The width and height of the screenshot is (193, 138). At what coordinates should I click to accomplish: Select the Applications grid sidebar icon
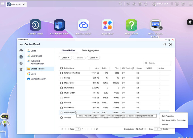coord(21,69)
